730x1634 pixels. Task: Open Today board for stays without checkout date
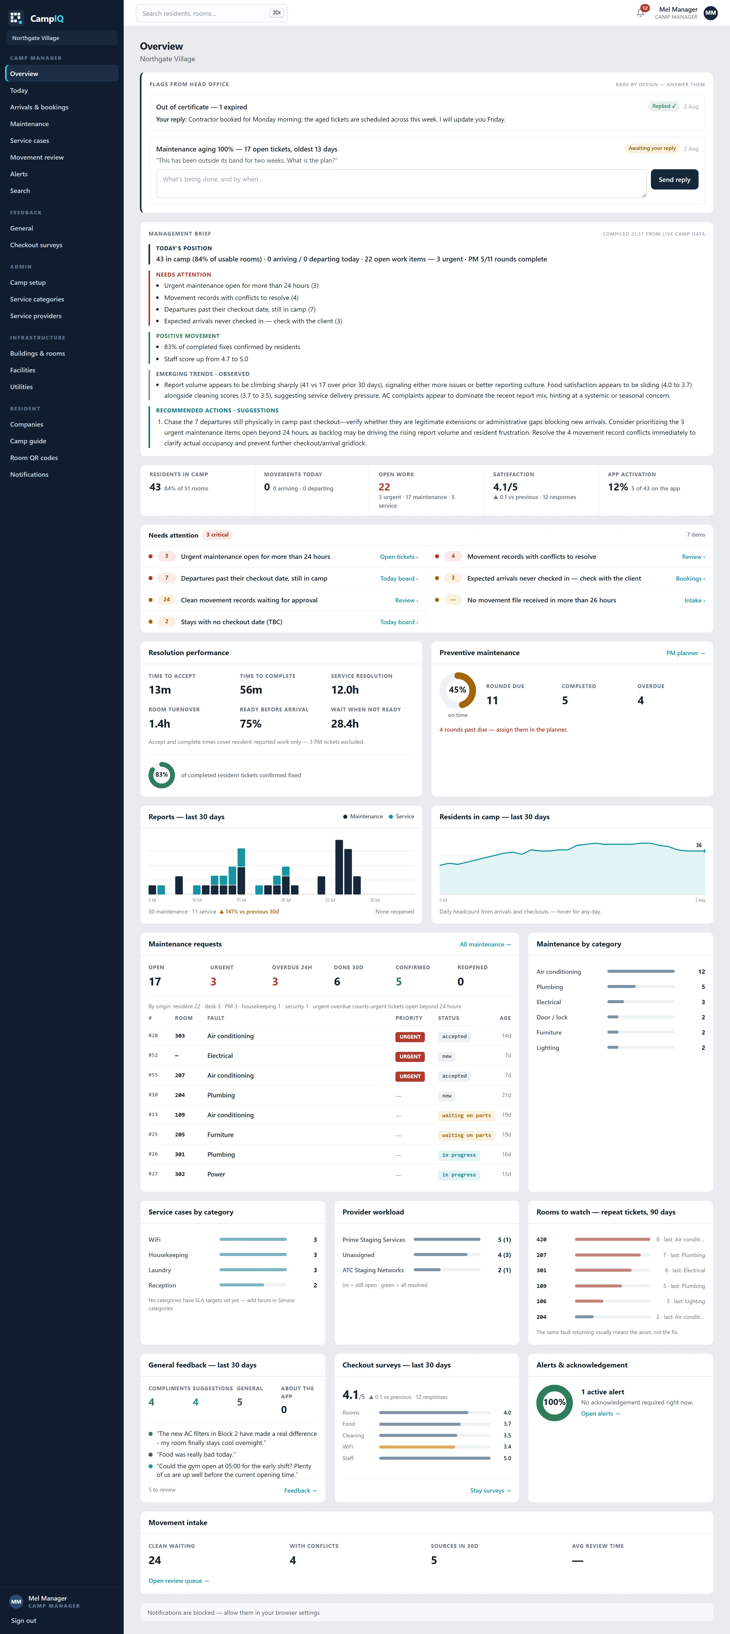(x=399, y=622)
